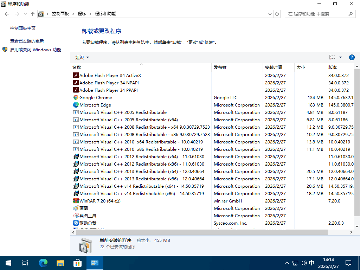This screenshot has width=360, height=270.
Task: Open File Explorer from the taskbar
Action: [x=60, y=263]
